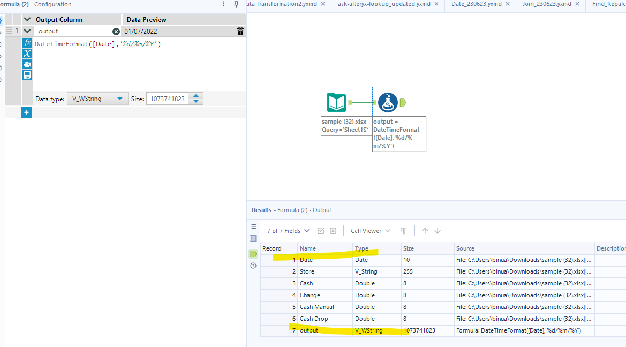Click the Formula tool output anchor
Screen dimensions: 626x347
(x=403, y=103)
